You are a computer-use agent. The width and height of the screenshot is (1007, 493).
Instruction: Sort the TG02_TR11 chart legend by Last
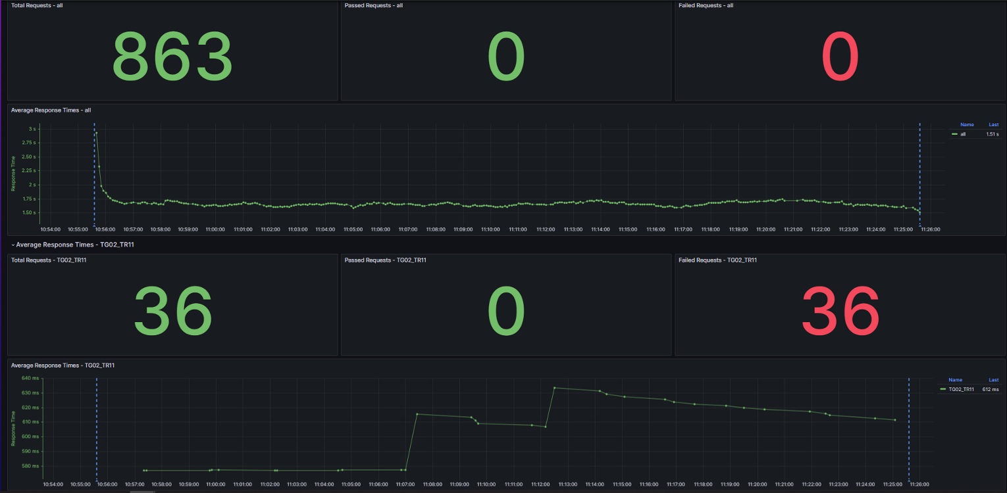click(x=993, y=380)
